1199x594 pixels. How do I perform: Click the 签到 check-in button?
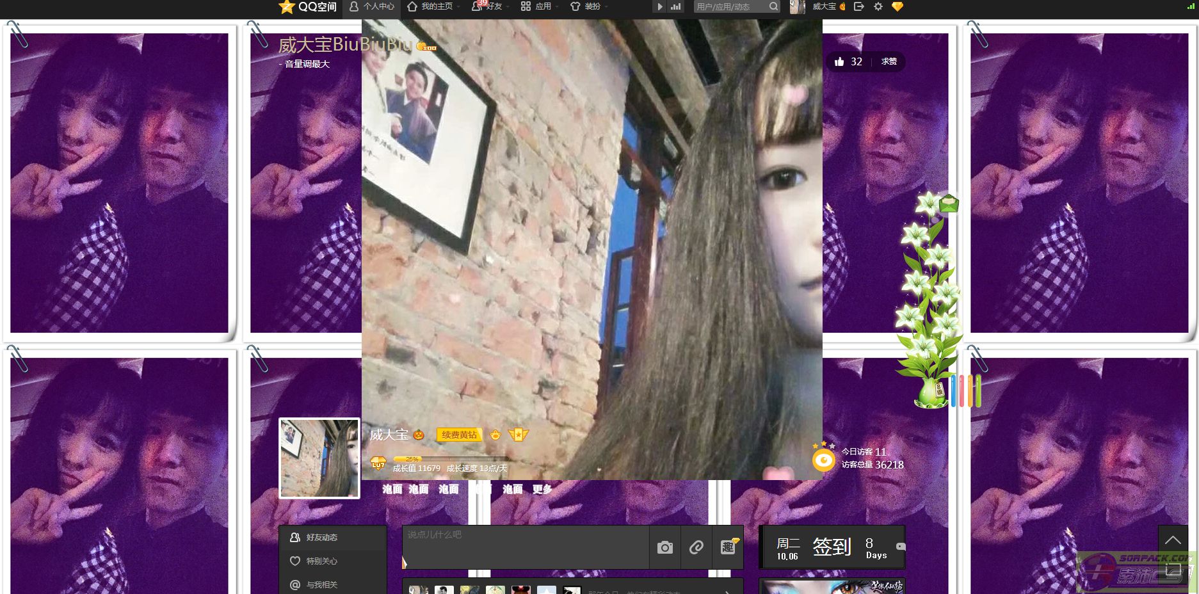pos(831,547)
